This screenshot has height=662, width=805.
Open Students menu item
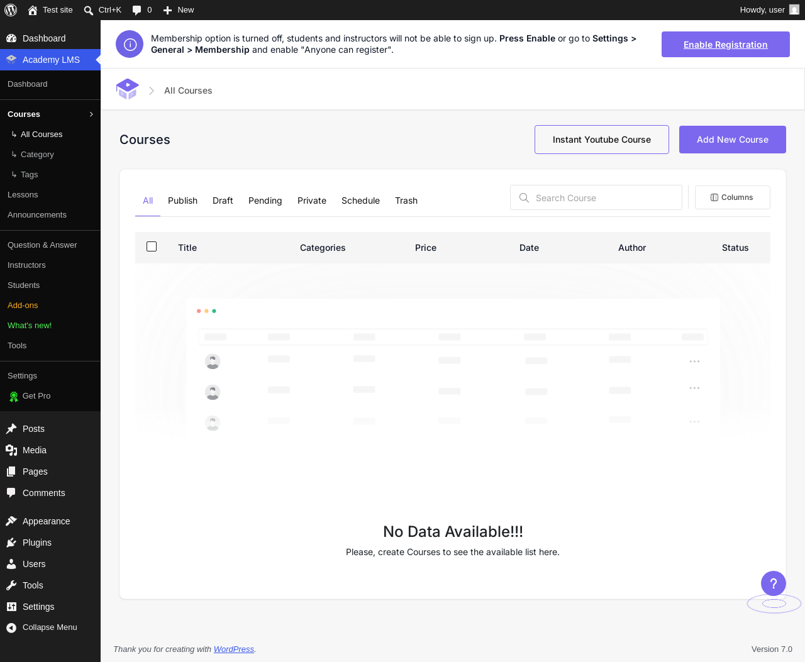pyautogui.click(x=23, y=285)
